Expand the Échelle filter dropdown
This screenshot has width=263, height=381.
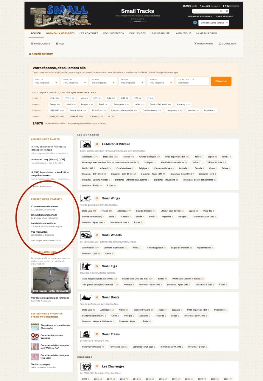pos(47,81)
